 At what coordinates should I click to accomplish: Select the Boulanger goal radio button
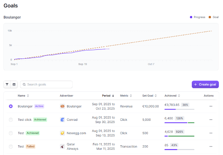pos(11,106)
